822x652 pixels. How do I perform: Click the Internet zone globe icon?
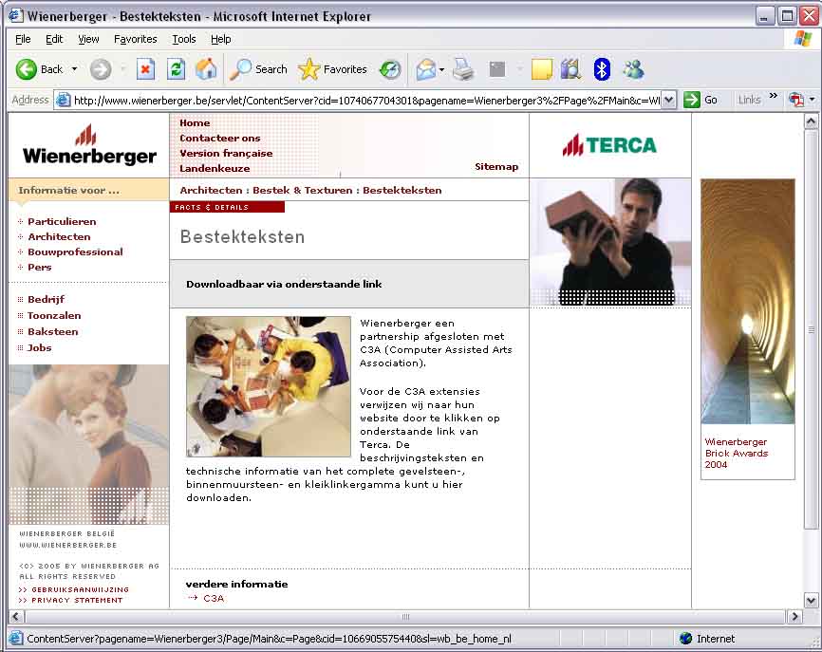(685, 639)
